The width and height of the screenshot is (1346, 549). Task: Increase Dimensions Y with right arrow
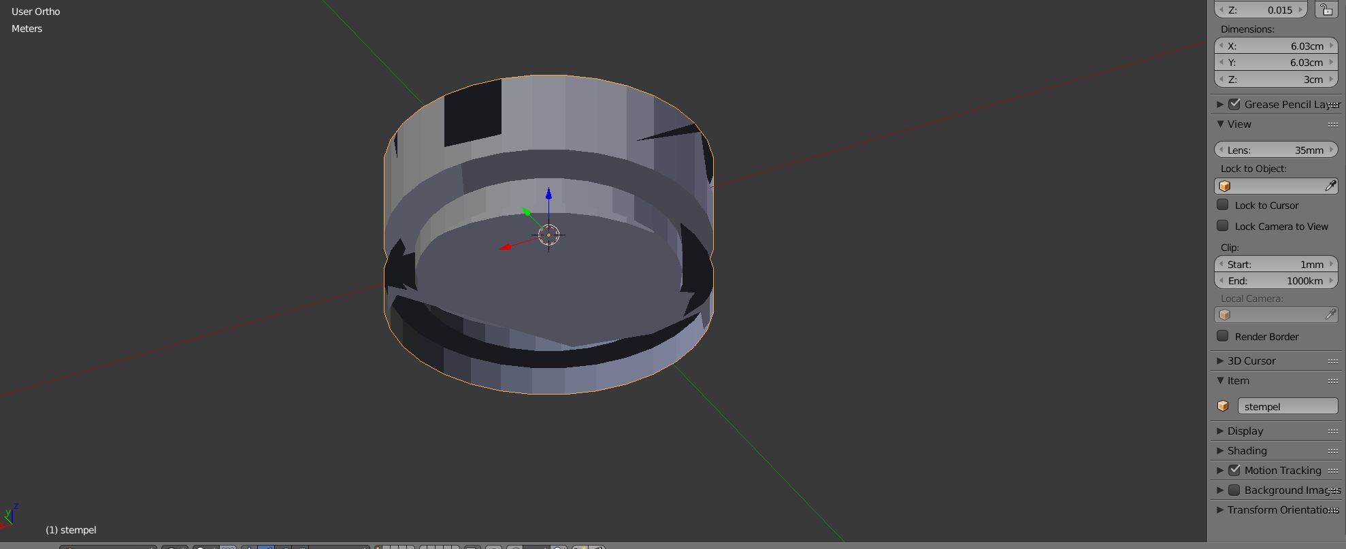tap(1332, 62)
